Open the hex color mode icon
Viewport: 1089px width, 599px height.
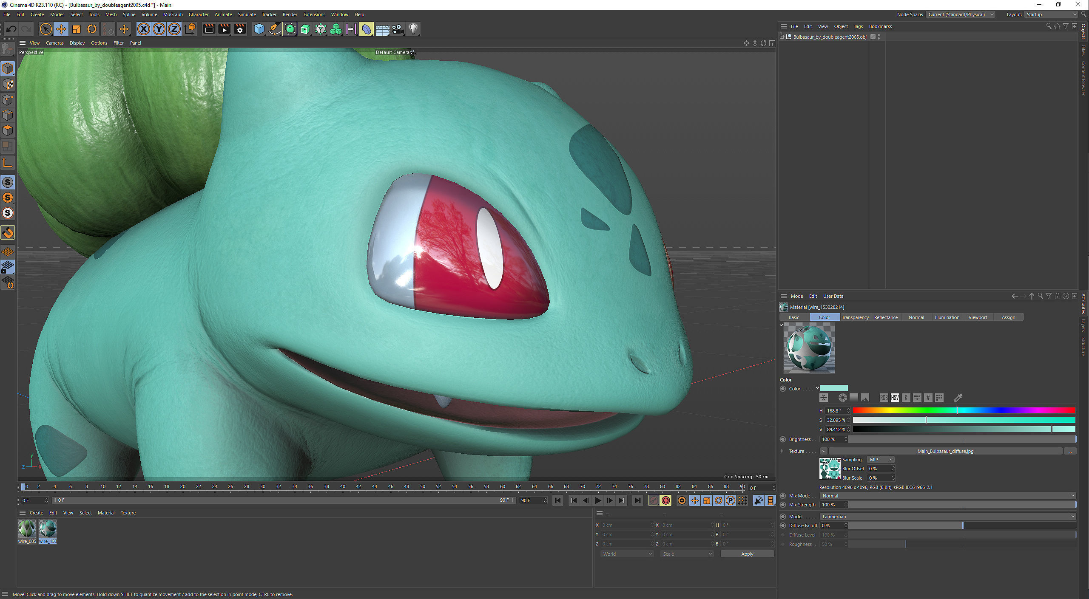point(928,398)
